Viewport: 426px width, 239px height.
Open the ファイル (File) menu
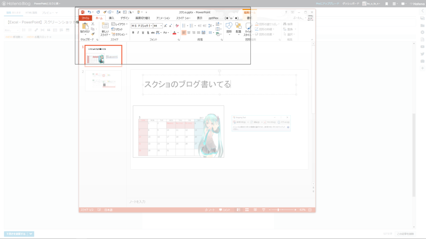(x=86, y=18)
